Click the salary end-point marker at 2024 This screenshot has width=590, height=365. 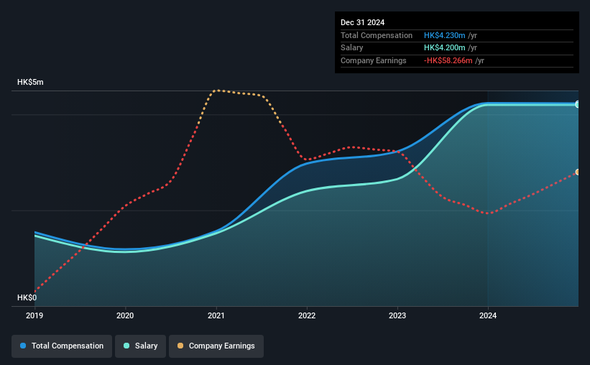click(578, 105)
